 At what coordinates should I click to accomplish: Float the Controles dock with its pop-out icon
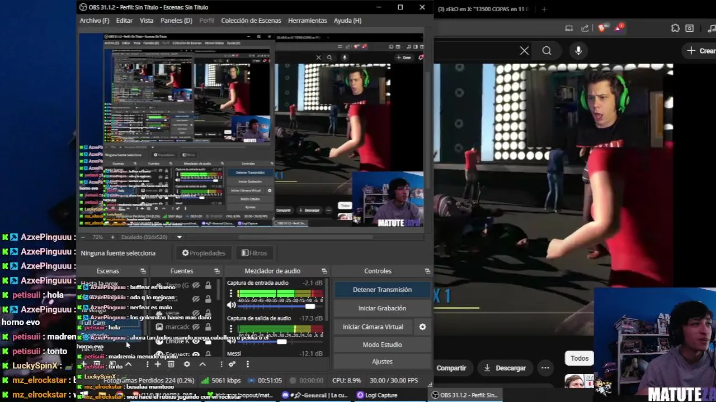427,271
